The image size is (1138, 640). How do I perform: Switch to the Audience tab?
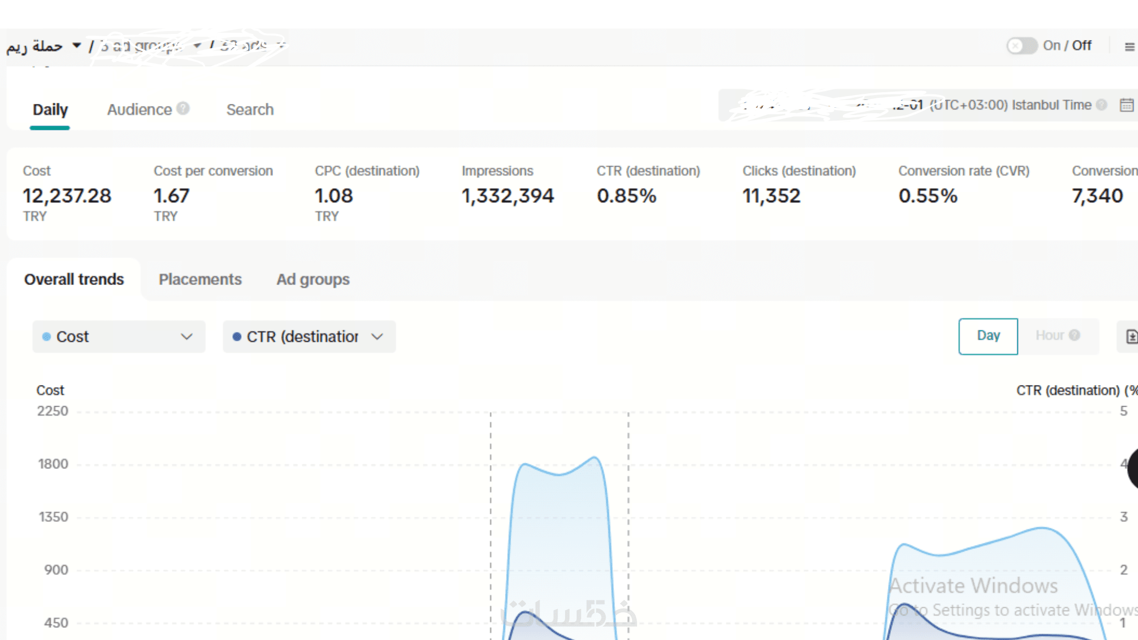[139, 109]
